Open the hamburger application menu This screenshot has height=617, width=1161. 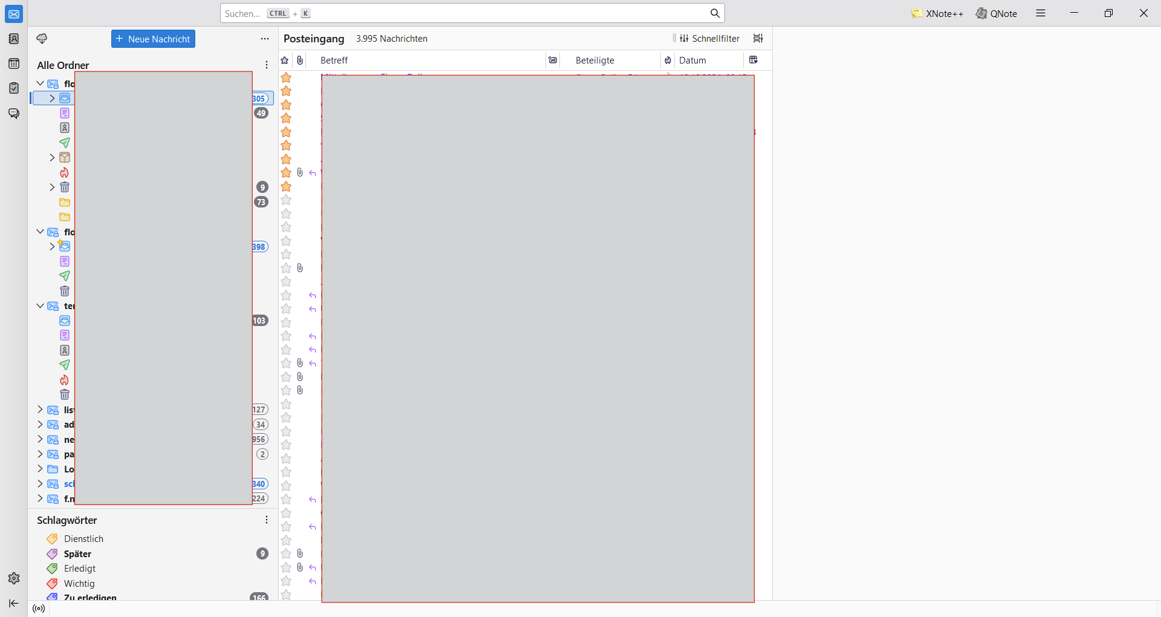[x=1041, y=13]
